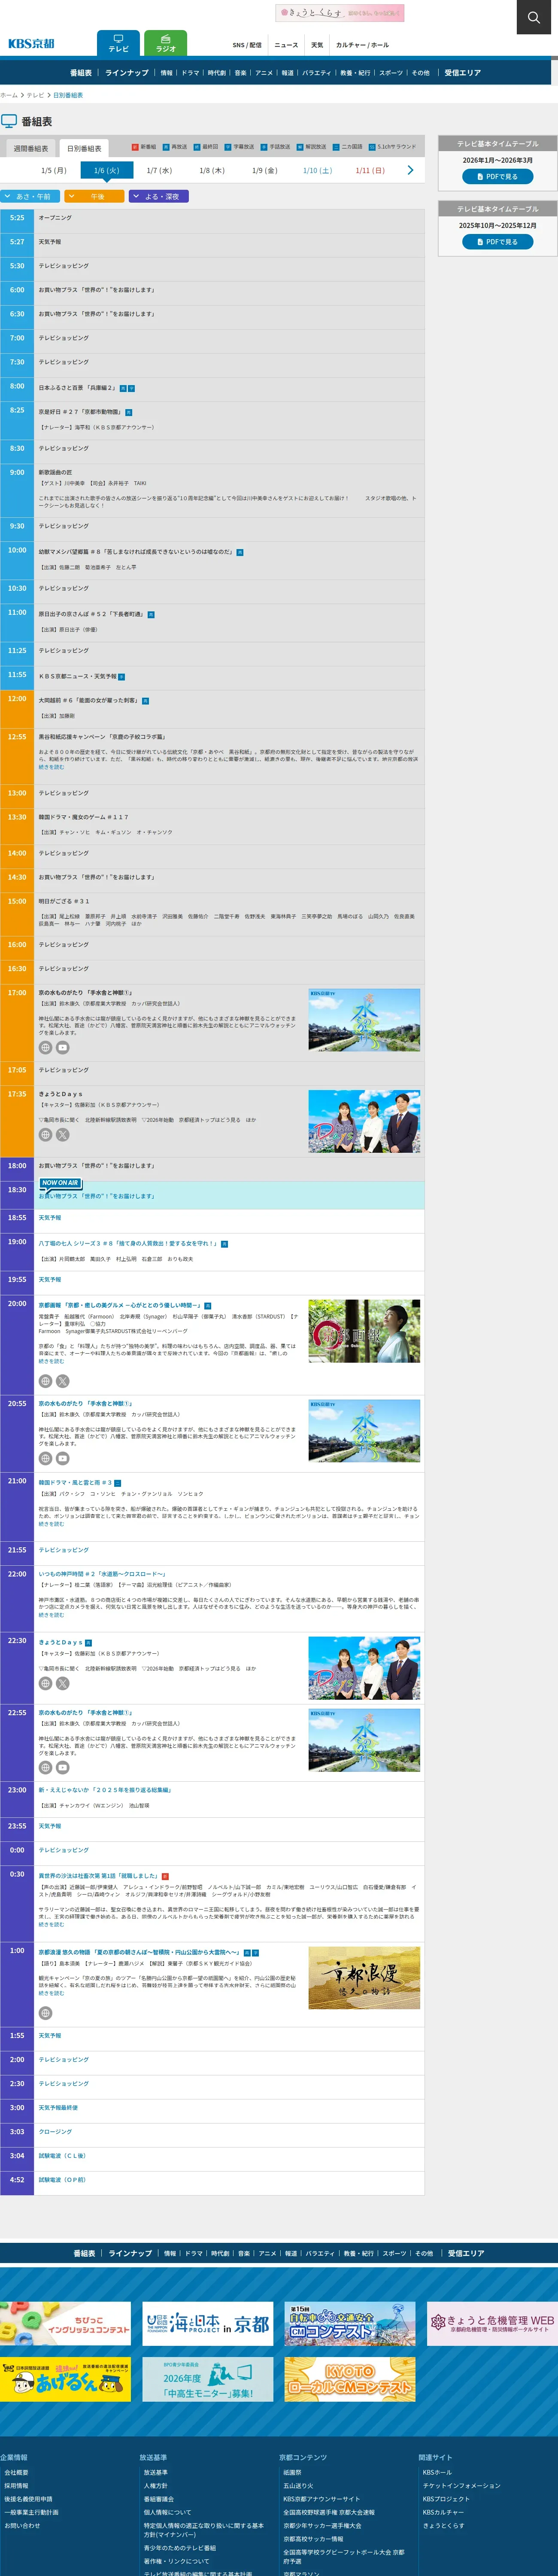
Task: Select the 週間番組表 tab
Action: [x=30, y=148]
